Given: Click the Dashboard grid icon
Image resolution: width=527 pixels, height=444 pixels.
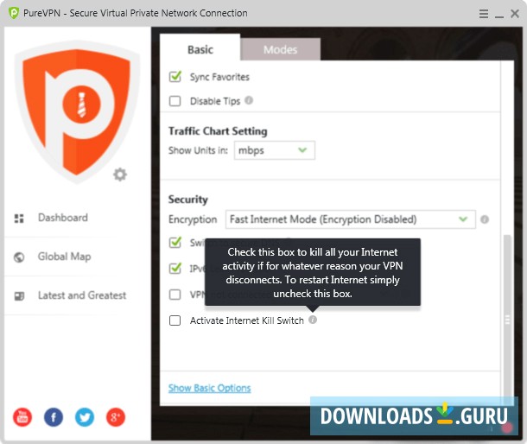Looking at the screenshot, I should (x=19, y=219).
